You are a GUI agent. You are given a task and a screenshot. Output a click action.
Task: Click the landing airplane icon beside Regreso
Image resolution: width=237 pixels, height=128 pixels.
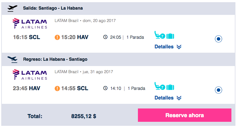point(12,60)
